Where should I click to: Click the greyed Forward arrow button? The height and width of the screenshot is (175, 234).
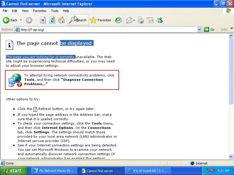click(29, 20)
